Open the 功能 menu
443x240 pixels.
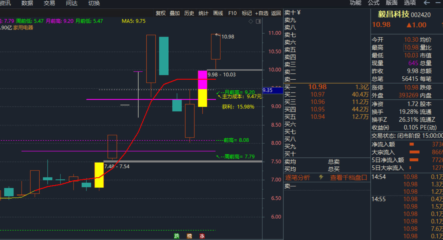355,3
